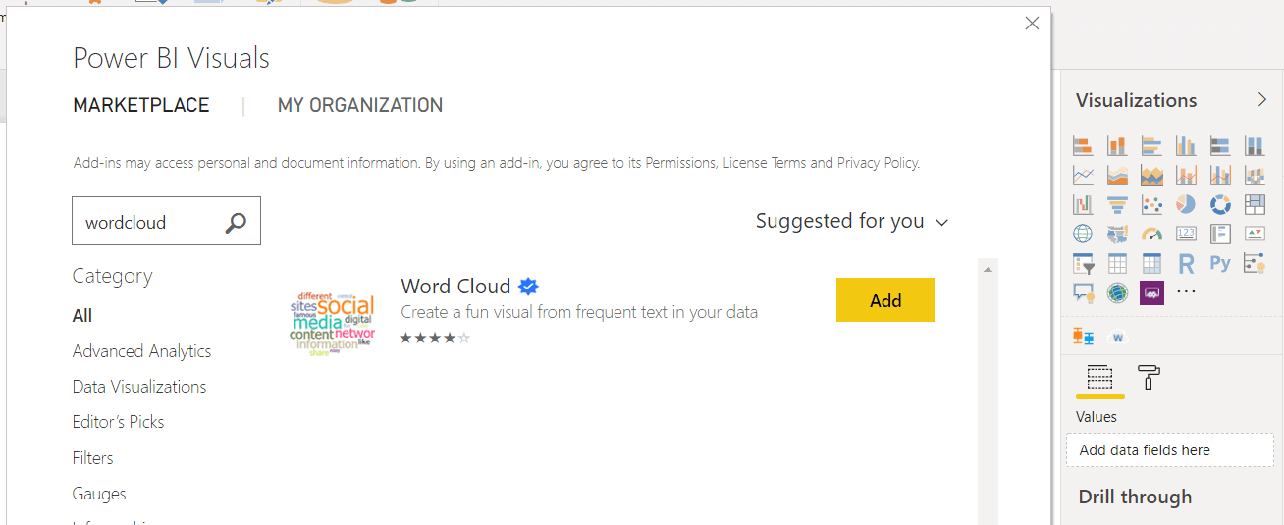Select the Clustered column chart visual
Image resolution: width=1284 pixels, height=525 pixels.
(1186, 146)
